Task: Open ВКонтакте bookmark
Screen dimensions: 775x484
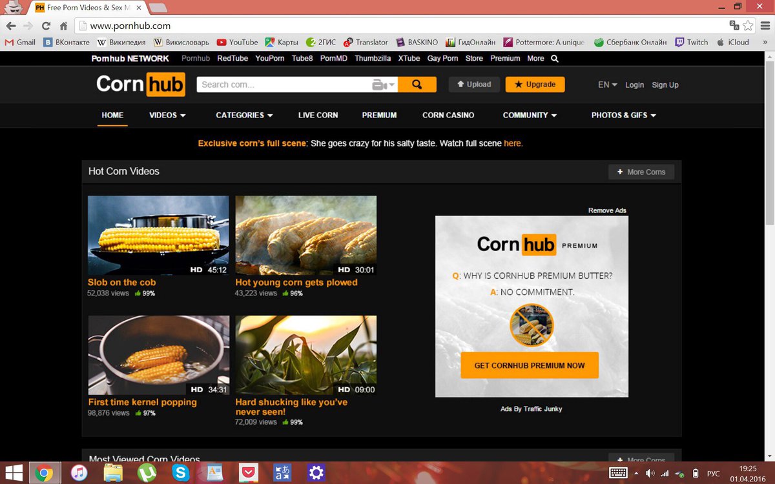Action: point(65,42)
